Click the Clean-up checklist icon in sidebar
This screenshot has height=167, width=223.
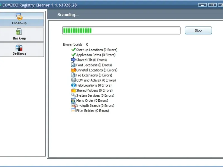point(19,17)
